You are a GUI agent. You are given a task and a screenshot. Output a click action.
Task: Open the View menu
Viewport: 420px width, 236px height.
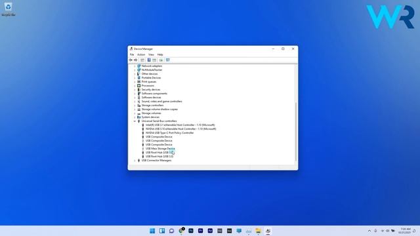coord(151,54)
